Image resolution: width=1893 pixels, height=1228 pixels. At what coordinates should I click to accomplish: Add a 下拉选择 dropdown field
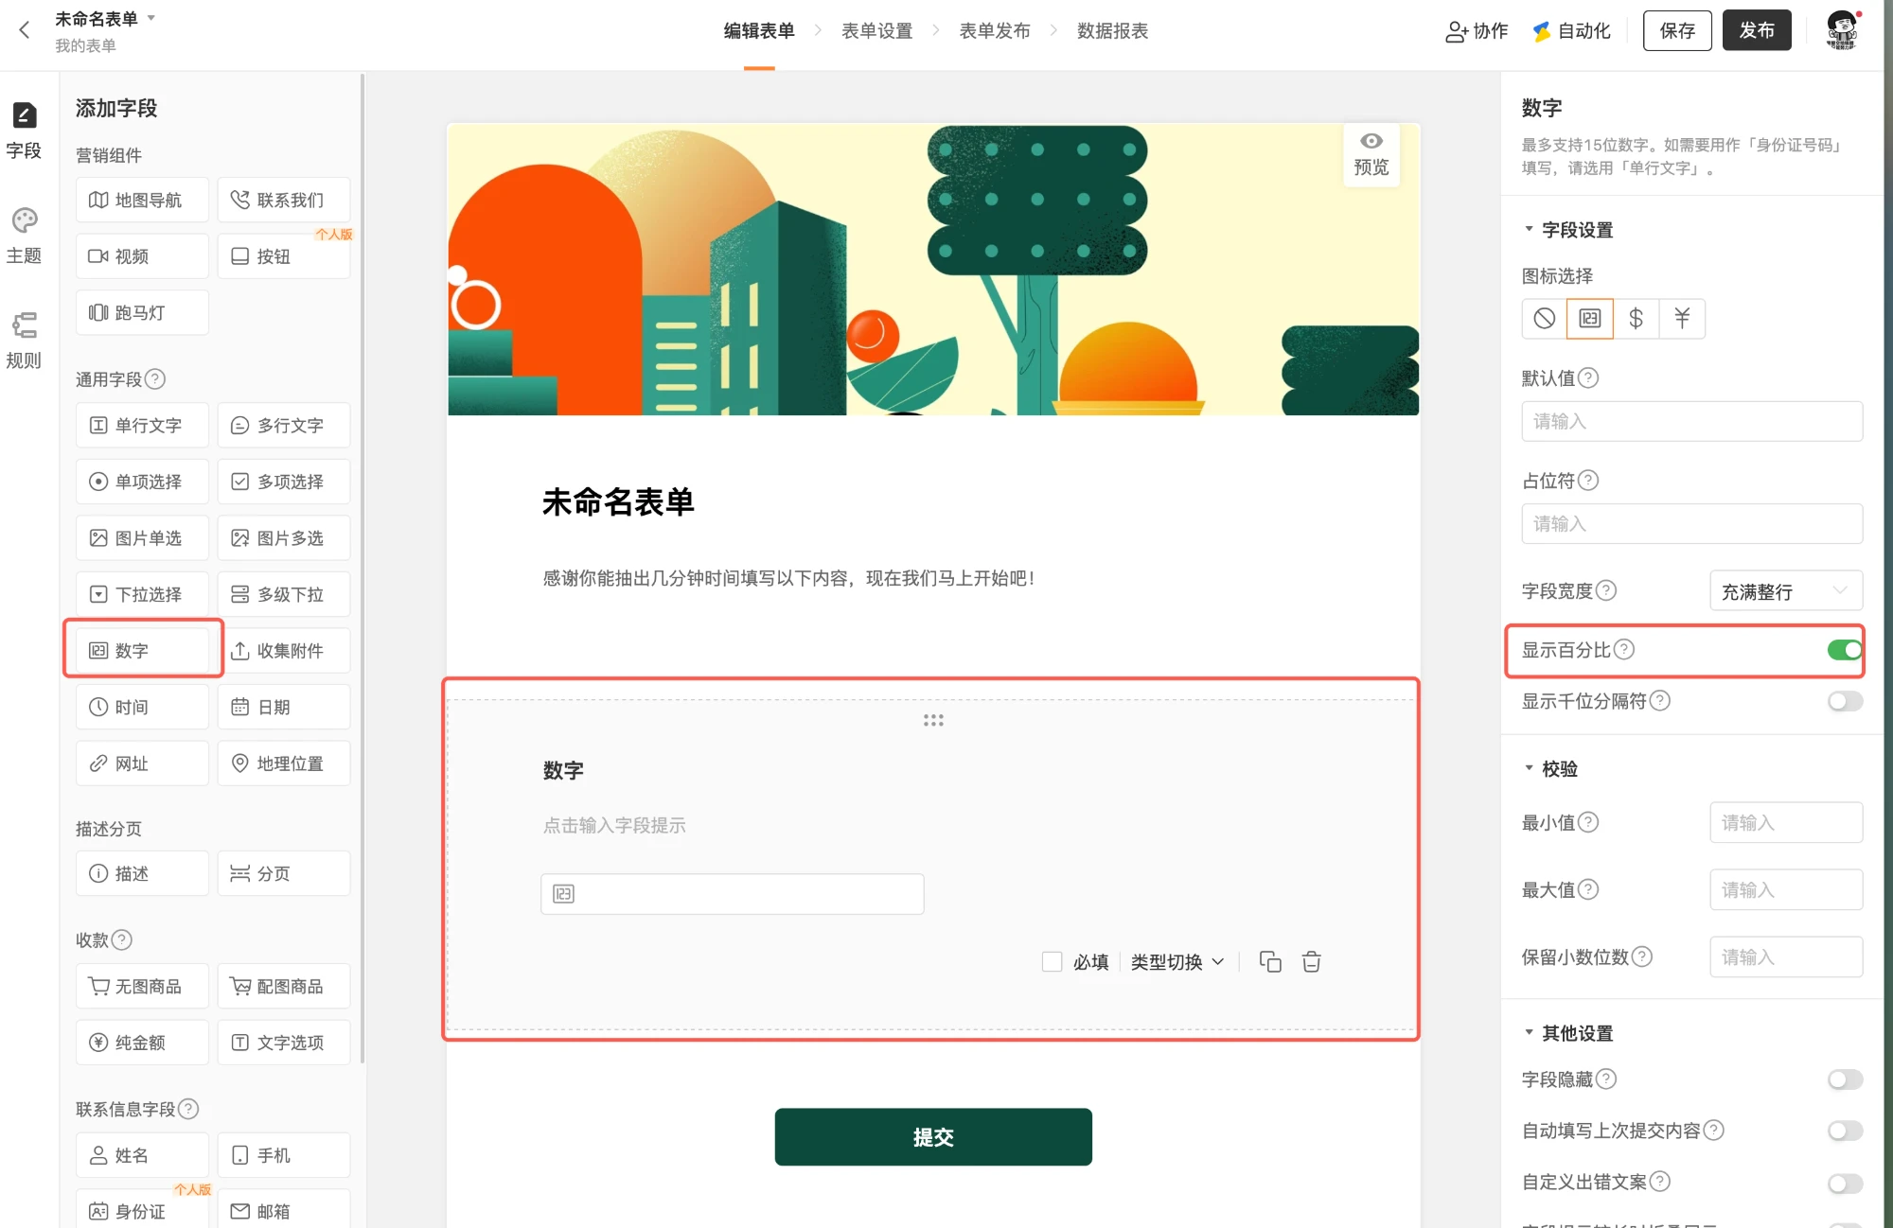point(142,594)
